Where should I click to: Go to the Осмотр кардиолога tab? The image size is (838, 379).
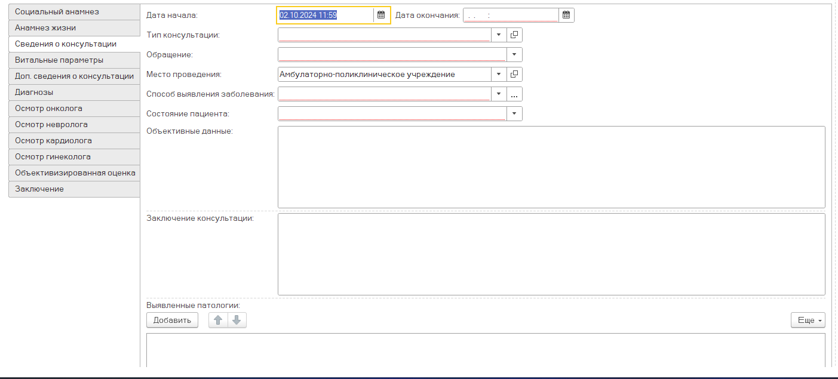(x=74, y=141)
